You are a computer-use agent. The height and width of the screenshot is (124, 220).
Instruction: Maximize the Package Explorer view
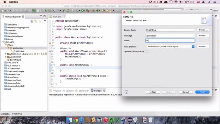44,16
